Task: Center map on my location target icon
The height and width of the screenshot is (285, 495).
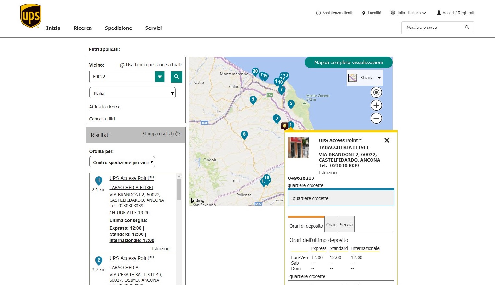Action: click(376, 92)
